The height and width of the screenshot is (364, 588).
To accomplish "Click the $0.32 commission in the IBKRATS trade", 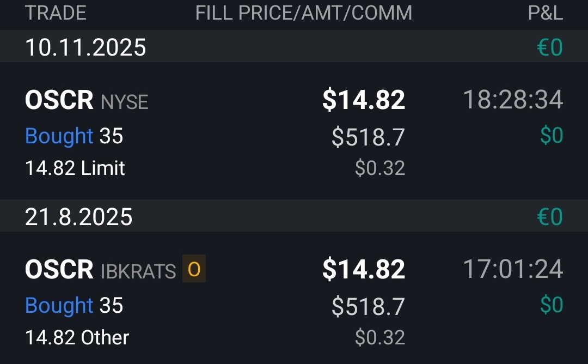I will 380,338.
